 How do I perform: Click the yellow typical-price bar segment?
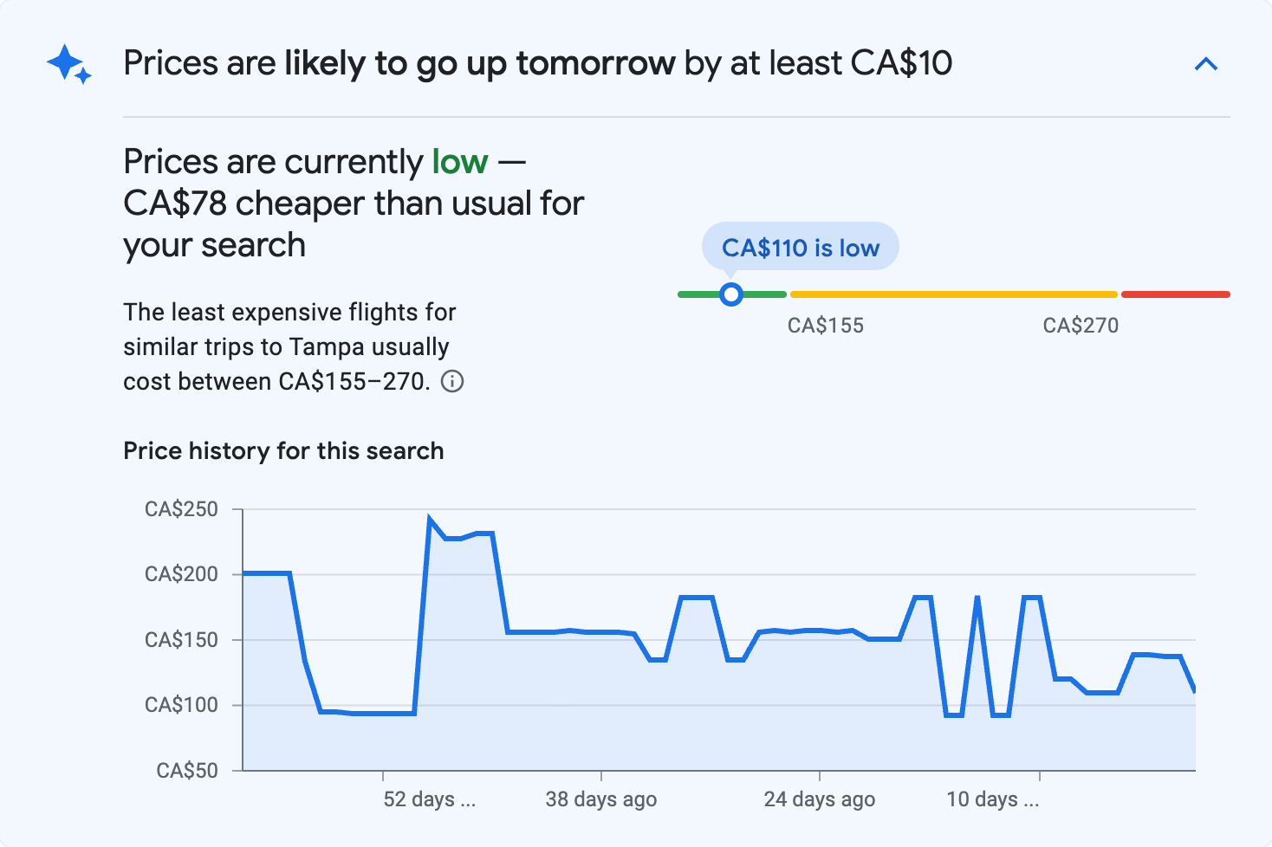coord(953,294)
